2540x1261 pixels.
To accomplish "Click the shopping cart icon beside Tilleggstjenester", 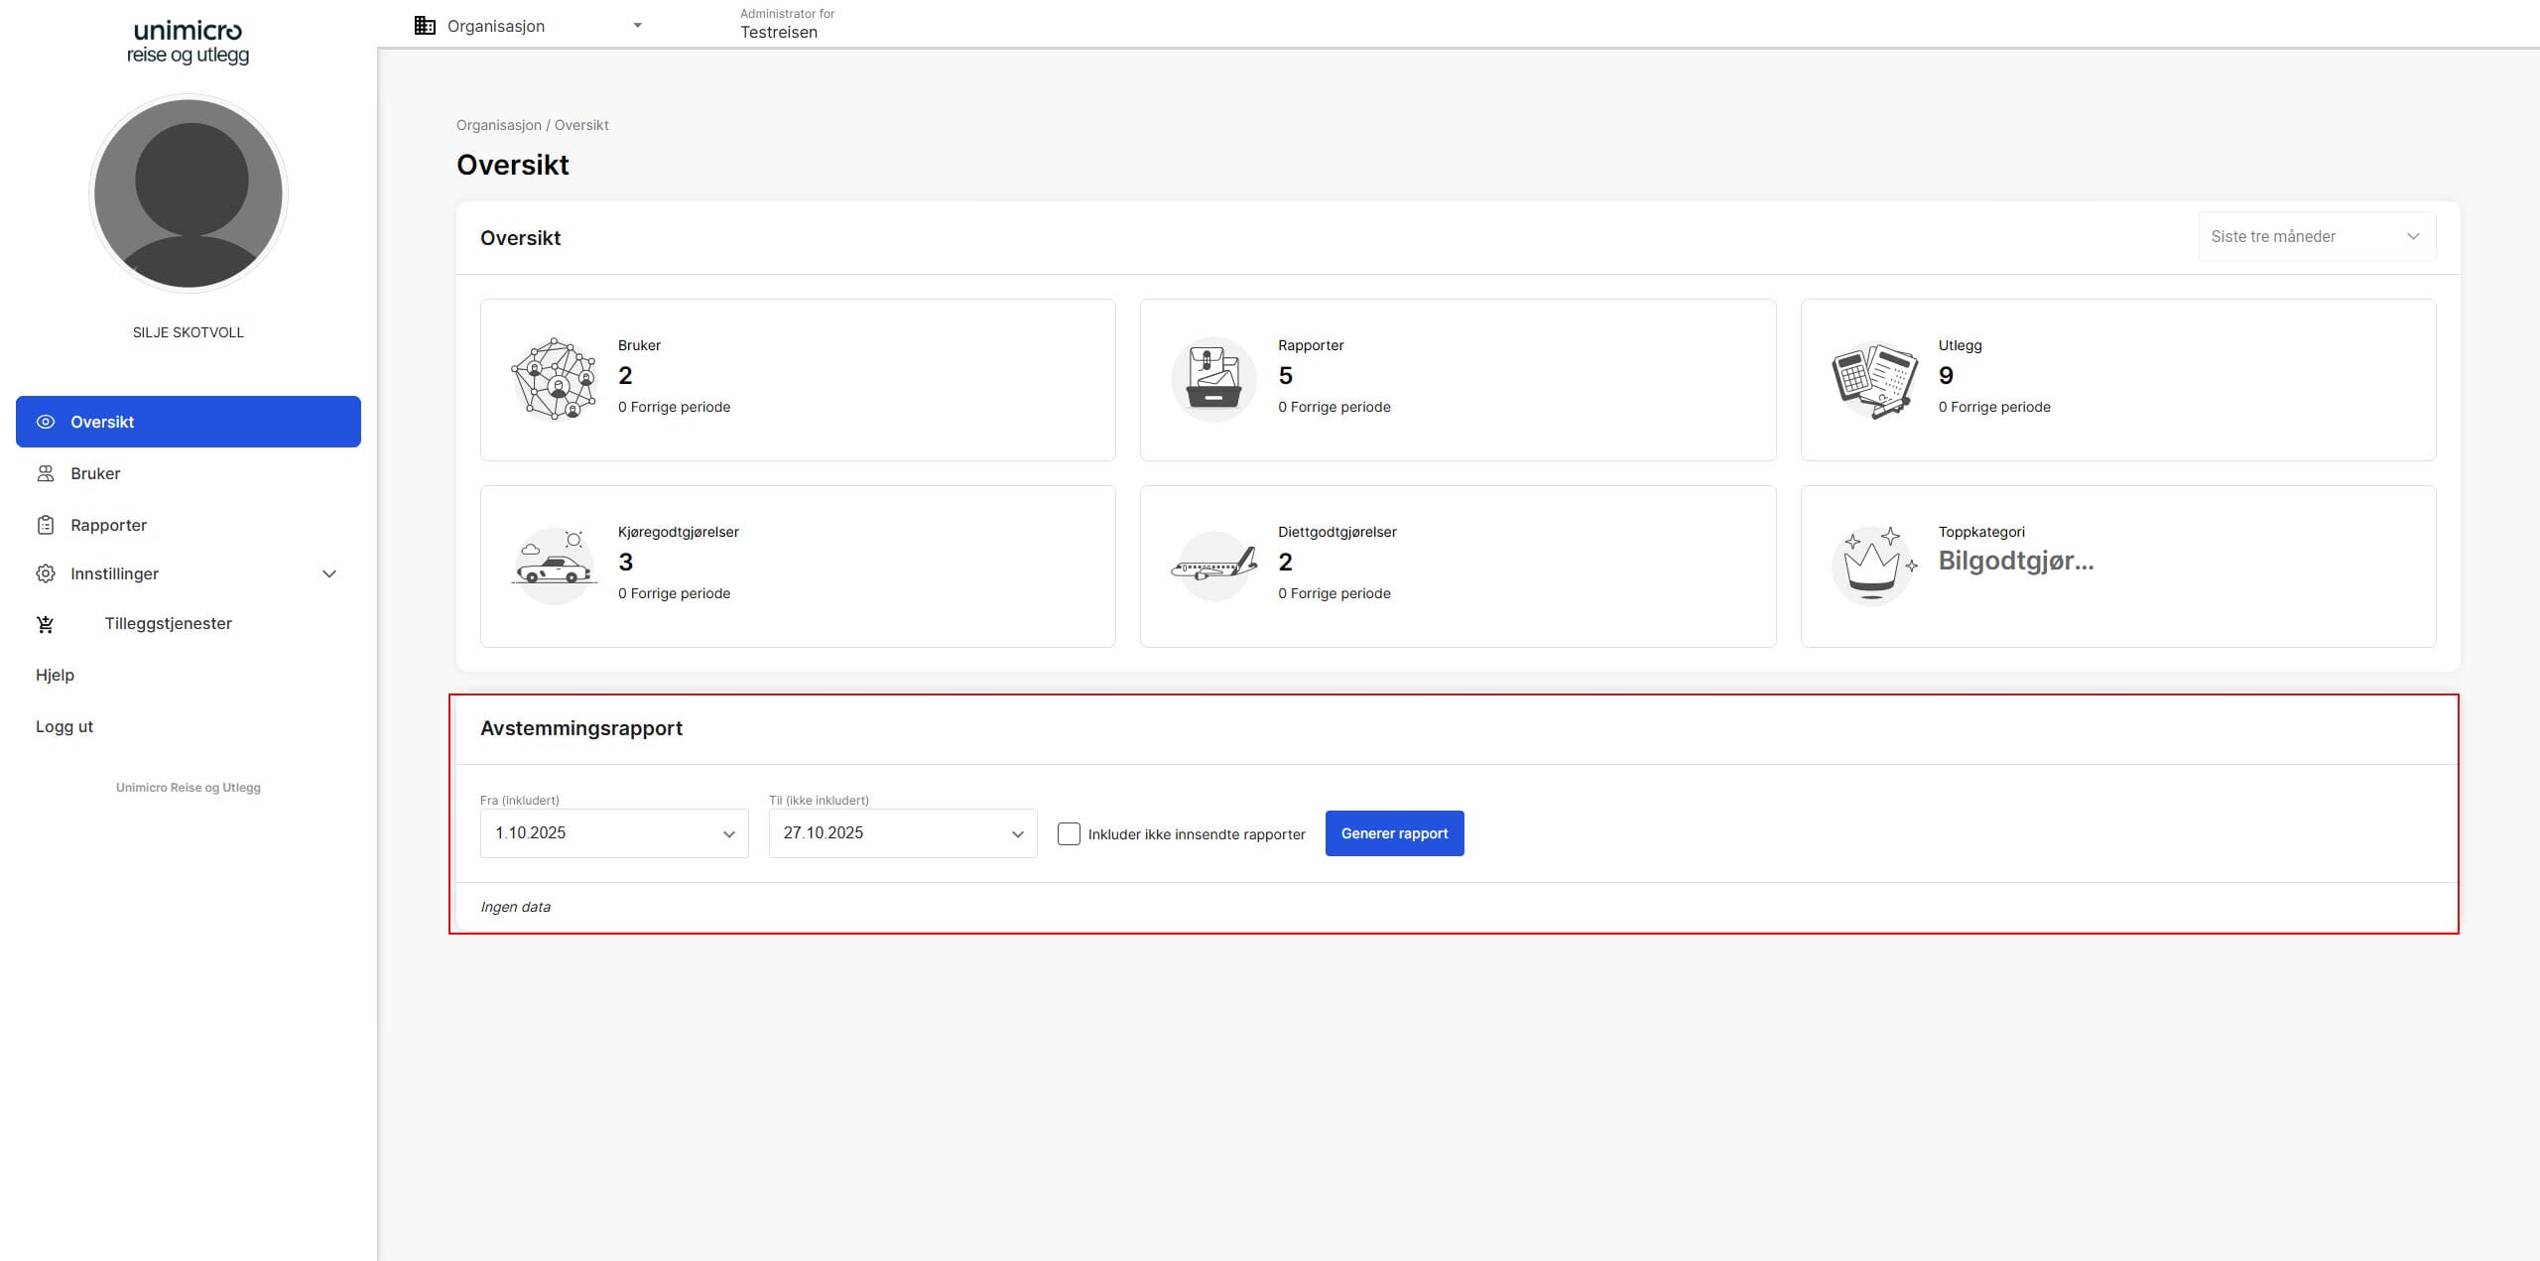I will 46,624.
